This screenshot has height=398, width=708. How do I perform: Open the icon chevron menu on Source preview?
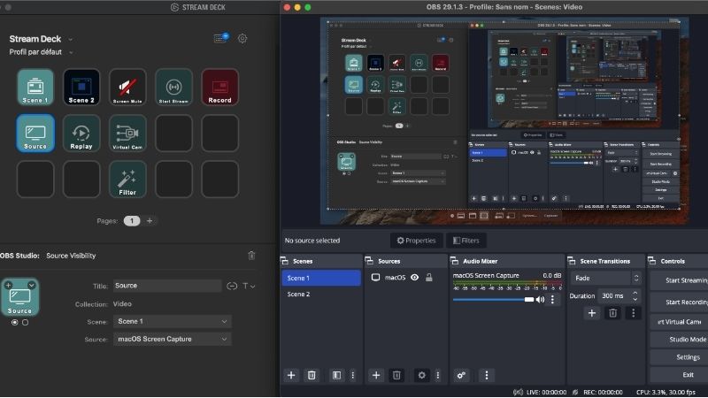point(31,285)
